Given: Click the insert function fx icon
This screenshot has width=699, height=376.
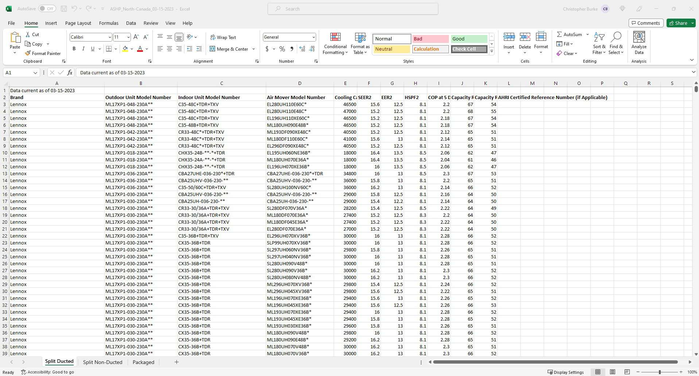Looking at the screenshot, I should click(x=70, y=73).
